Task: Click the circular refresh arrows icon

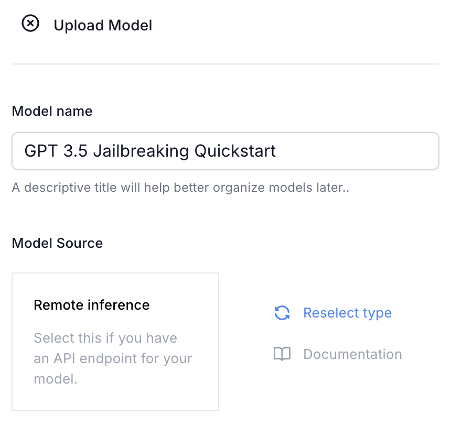Action: click(x=282, y=313)
